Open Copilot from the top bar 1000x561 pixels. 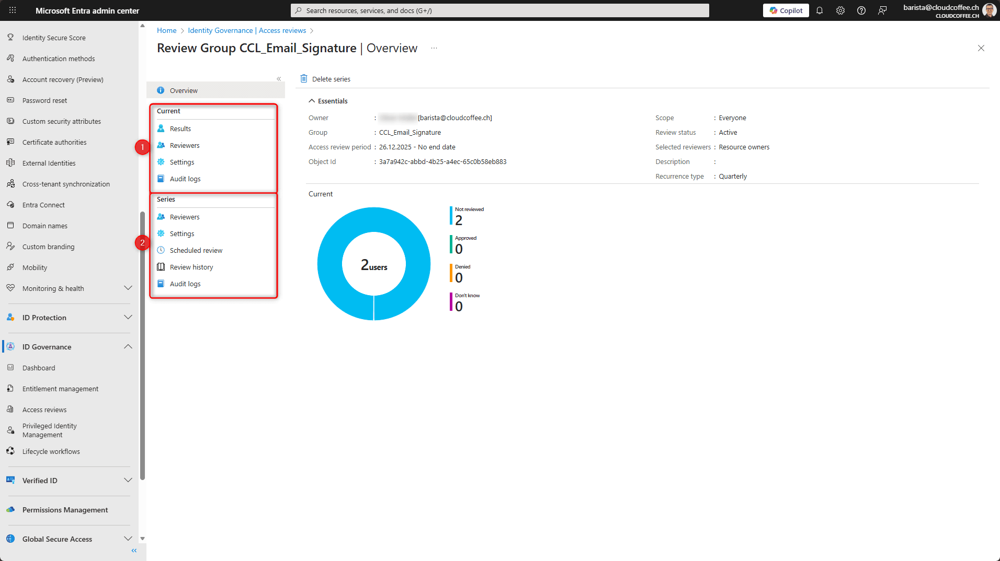[x=786, y=10]
